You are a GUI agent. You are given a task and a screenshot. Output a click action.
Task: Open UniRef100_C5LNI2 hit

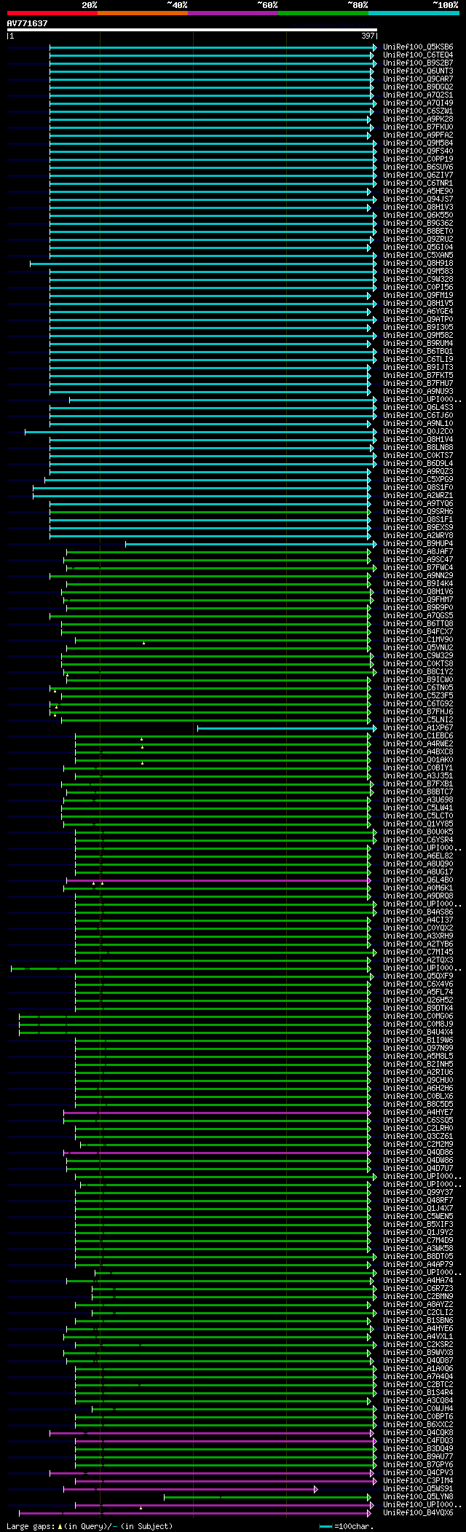[x=418, y=720]
